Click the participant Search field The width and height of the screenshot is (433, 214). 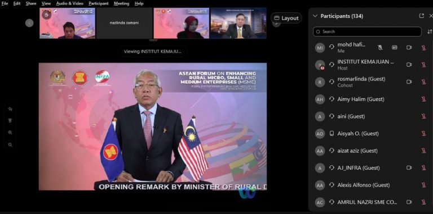367,31
